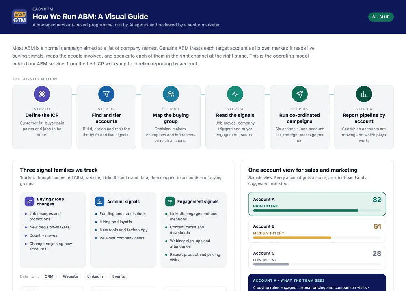Click 'One account view for sales and marketing' heading
406x291 pixels.
coord(303,170)
